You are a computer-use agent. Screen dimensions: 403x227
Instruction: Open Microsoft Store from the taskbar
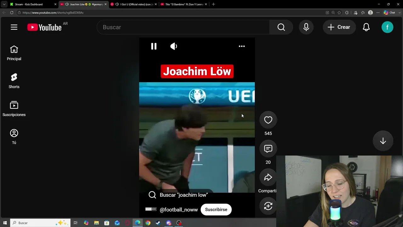(107, 223)
